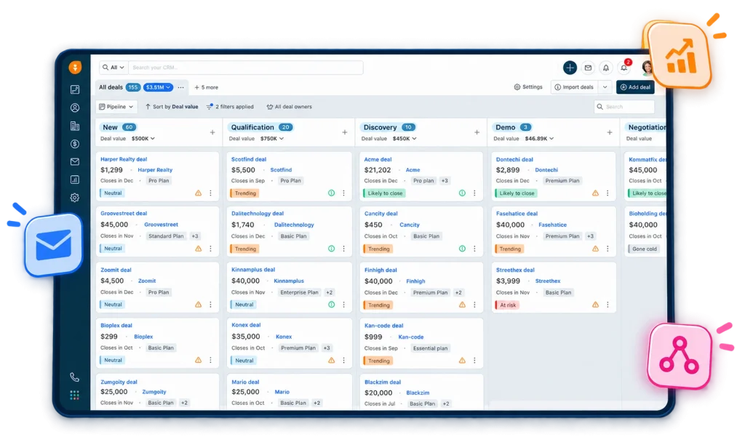Screen dimensions: 745x442
Task: Click Neutral tag on Konex deal
Action: 243,361
